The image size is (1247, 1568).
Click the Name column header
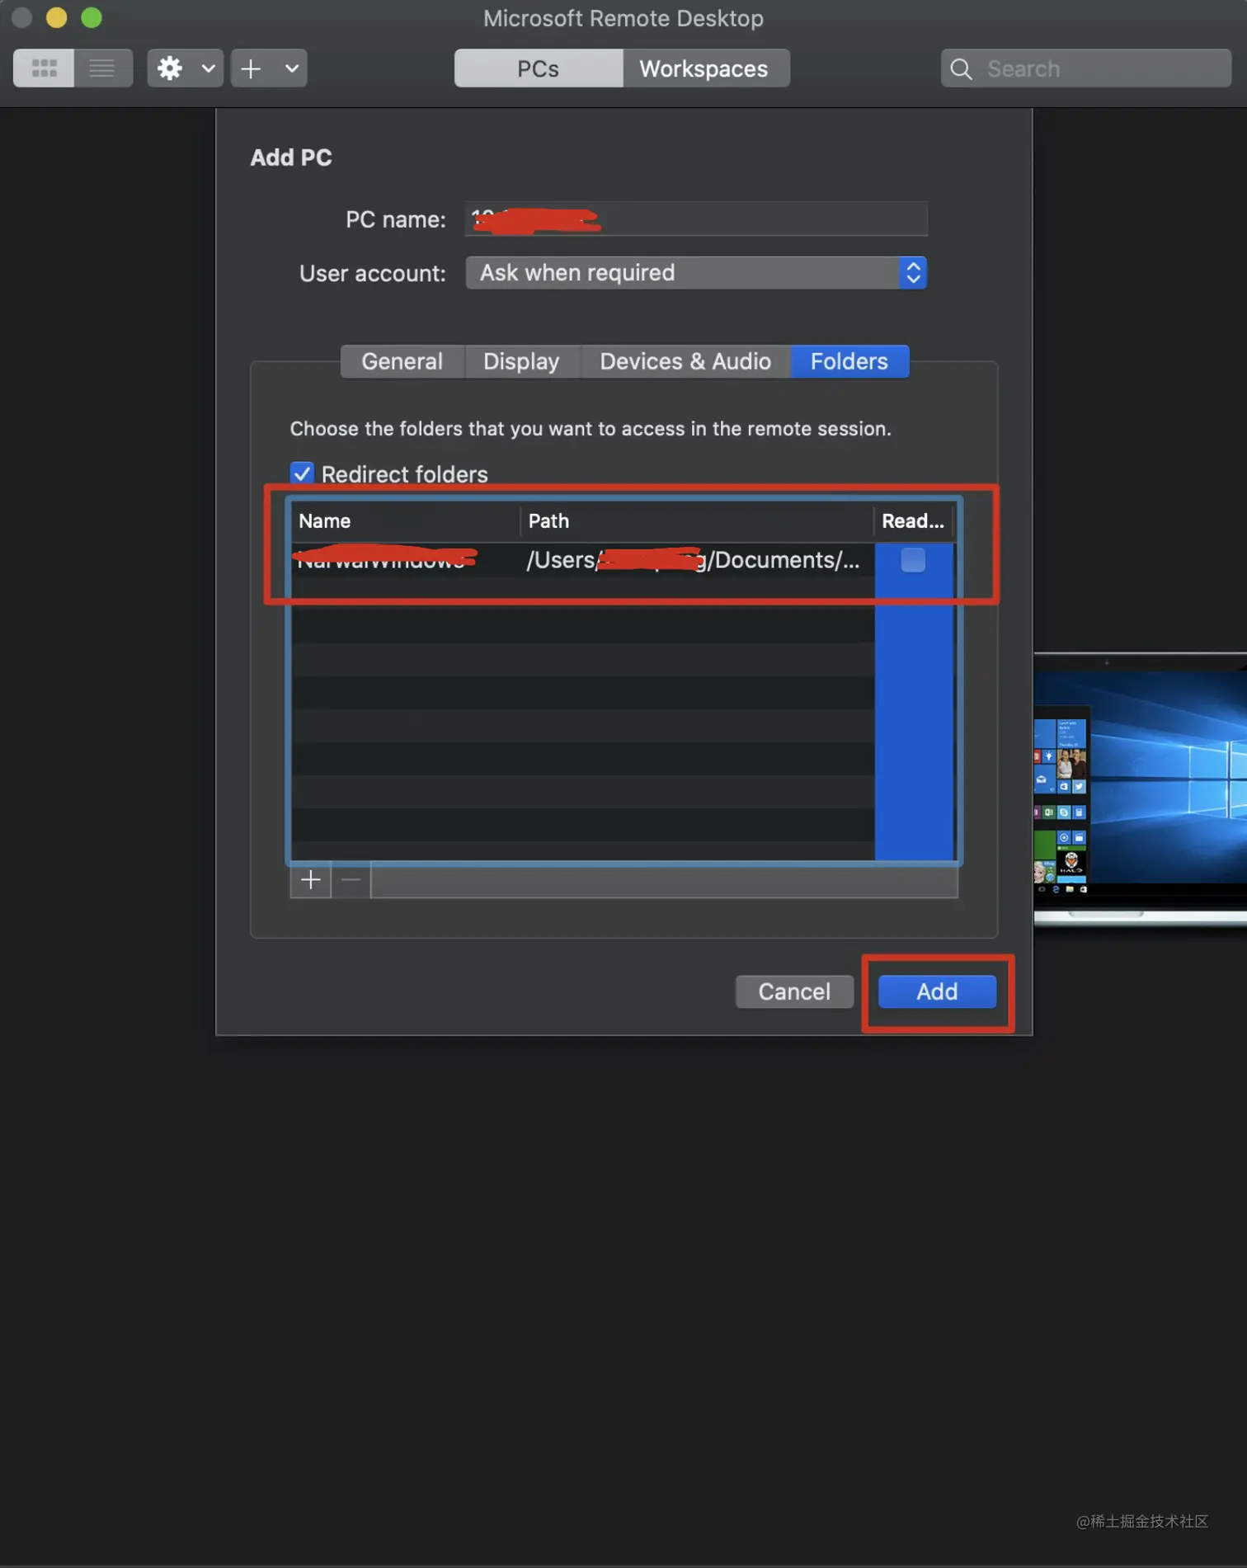tap(405, 521)
